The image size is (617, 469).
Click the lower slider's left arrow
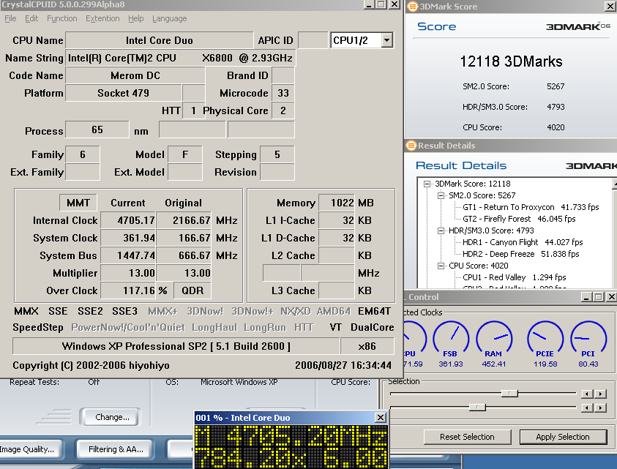coord(587,408)
